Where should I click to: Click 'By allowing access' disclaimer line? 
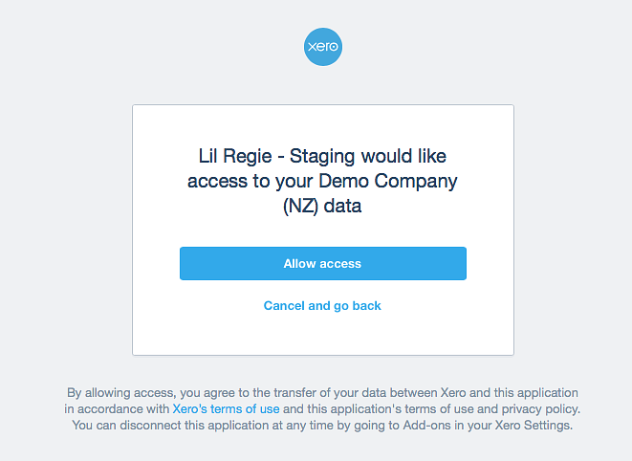322,393
